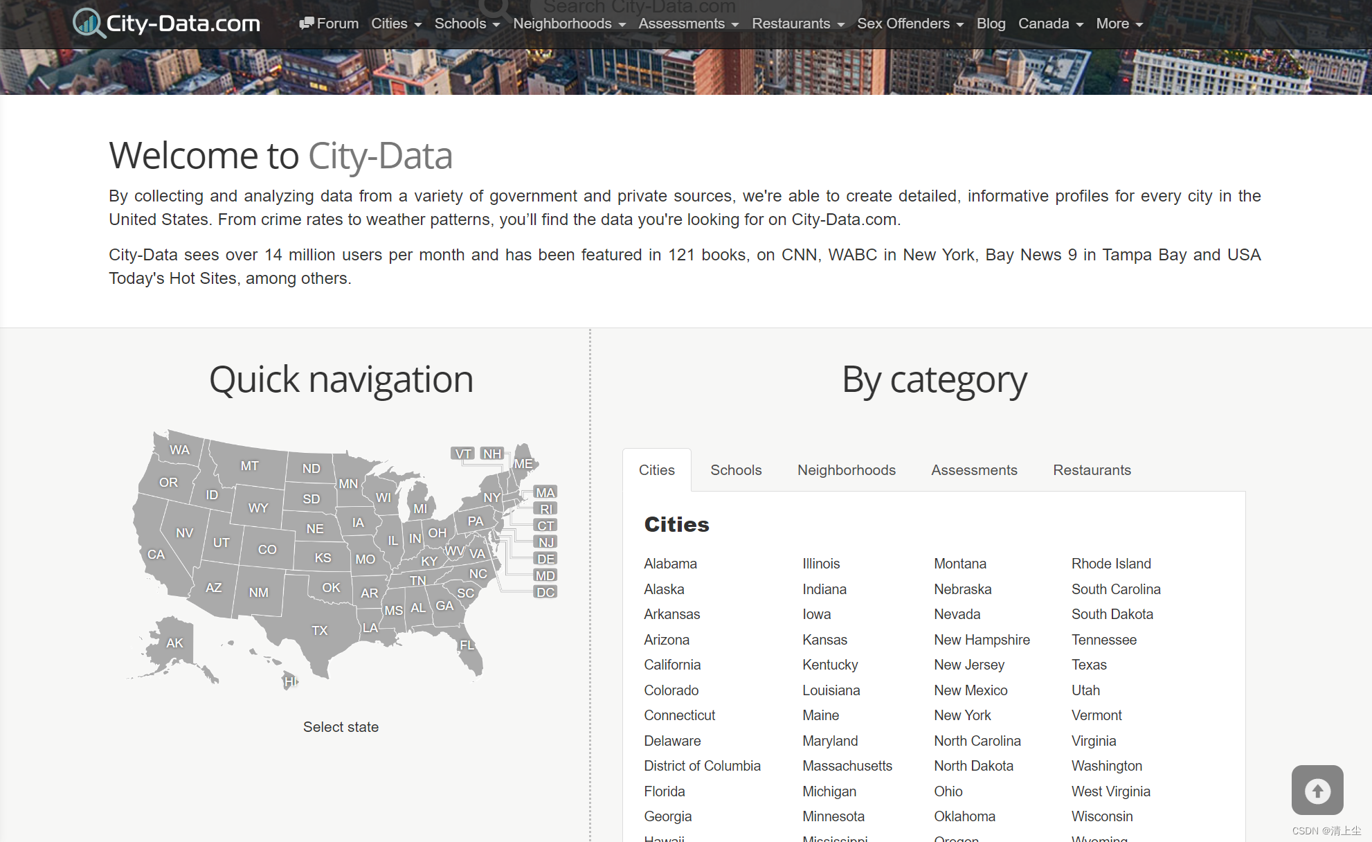Screen dimensions: 1372x842
Task: Pick the NJ label box beside map
Action: 545,542
